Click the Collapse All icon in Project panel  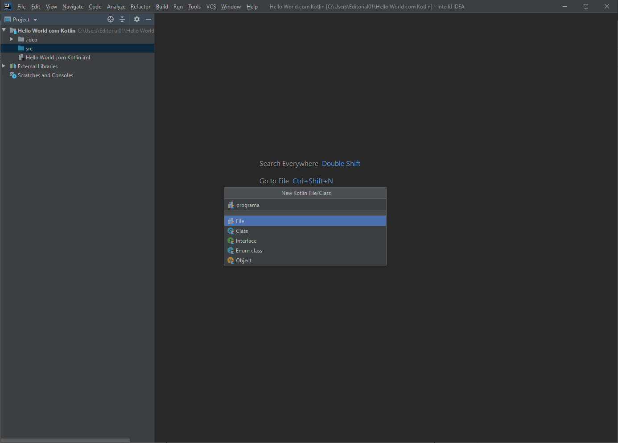pyautogui.click(x=122, y=19)
